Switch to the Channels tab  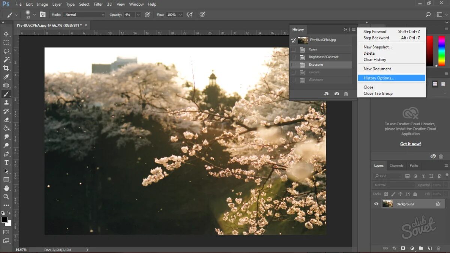tap(396, 166)
